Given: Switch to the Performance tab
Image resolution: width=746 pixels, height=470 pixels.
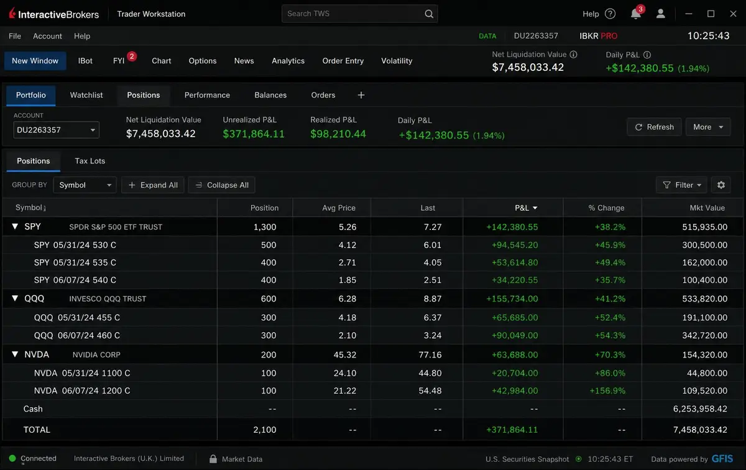Looking at the screenshot, I should pos(207,95).
